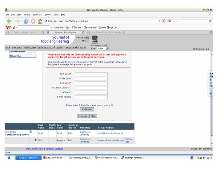Click the Yahoo! logo in toolbar
The image size is (224, 173).
tap(8, 28)
